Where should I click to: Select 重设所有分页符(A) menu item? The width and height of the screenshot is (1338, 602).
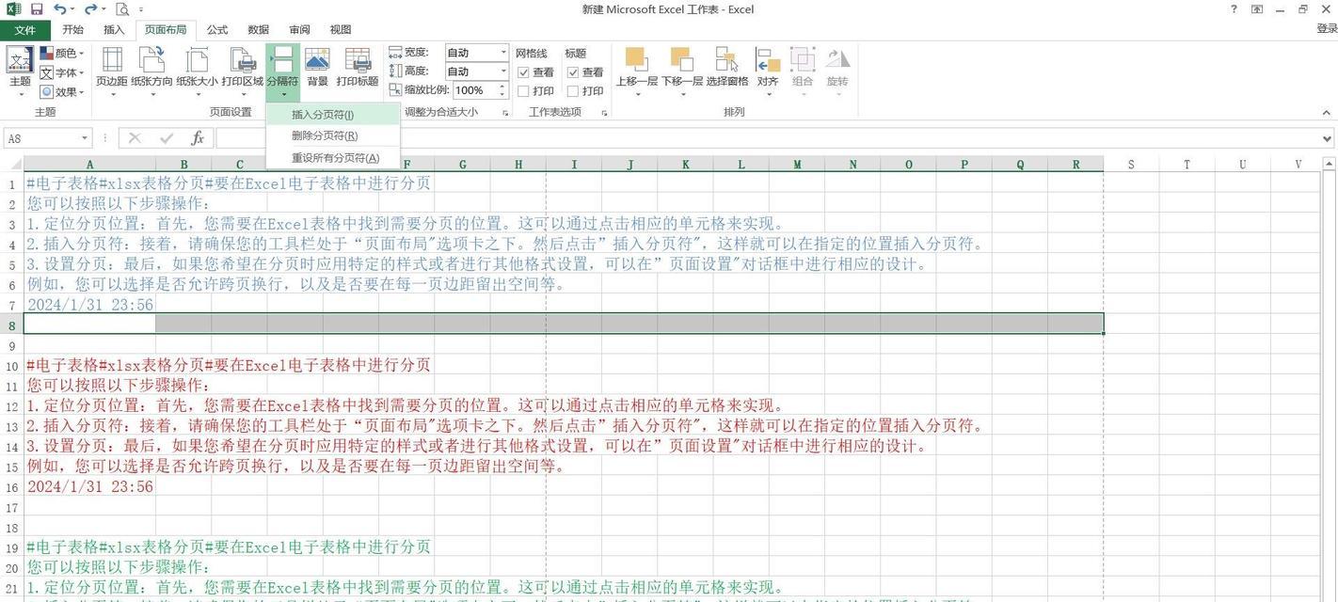pos(334,158)
